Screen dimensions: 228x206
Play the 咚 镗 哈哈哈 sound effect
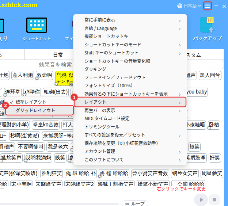114,173
